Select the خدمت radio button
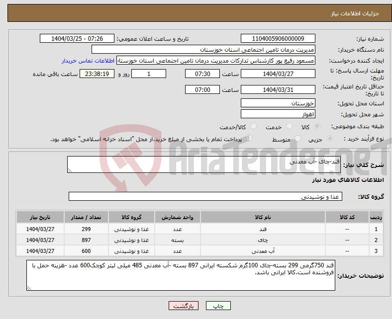Image resolution: width=392 pixels, height=319 pixels. pyautogui.click(x=289, y=126)
